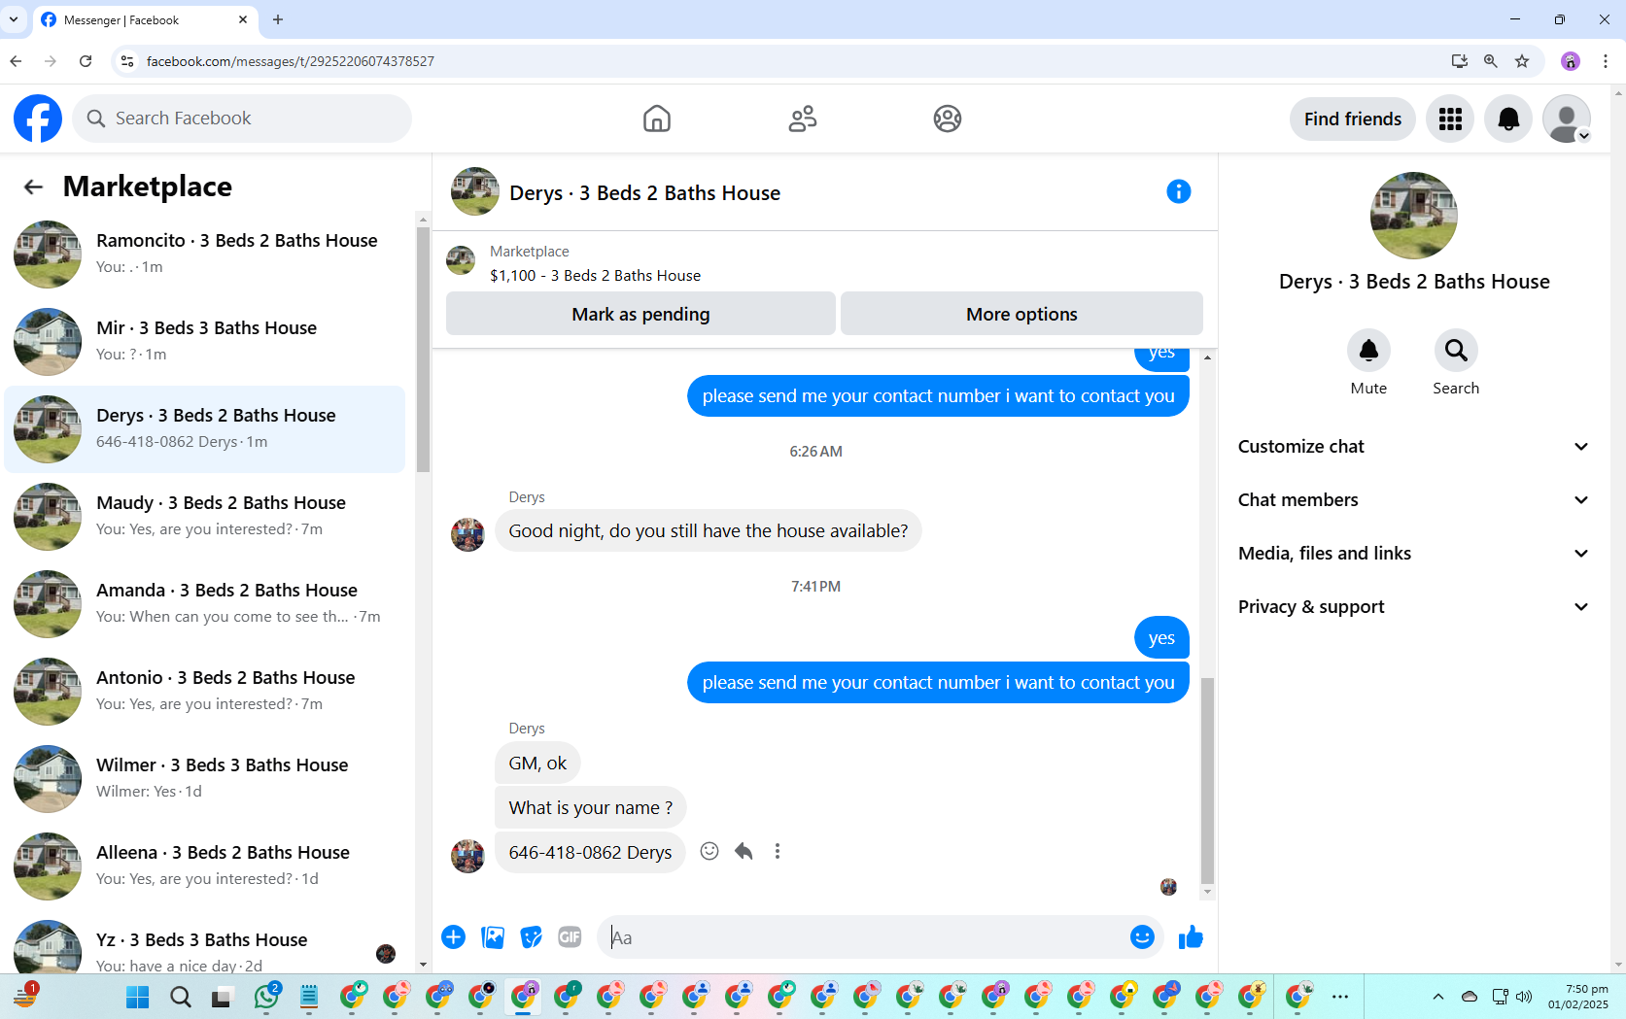This screenshot has width=1626, height=1019.
Task: Open the Notifications bell in header
Action: [x=1508, y=119]
